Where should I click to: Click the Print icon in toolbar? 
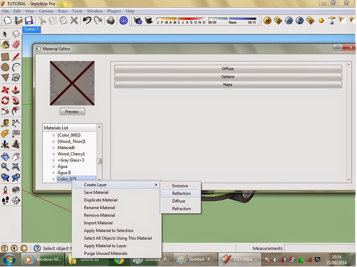(111, 20)
